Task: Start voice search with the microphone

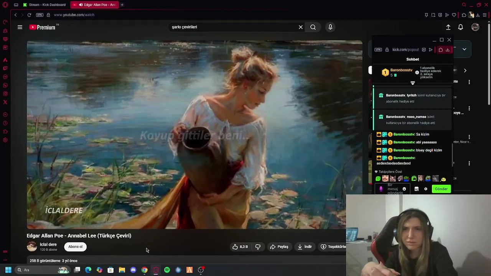Action: click(330, 27)
